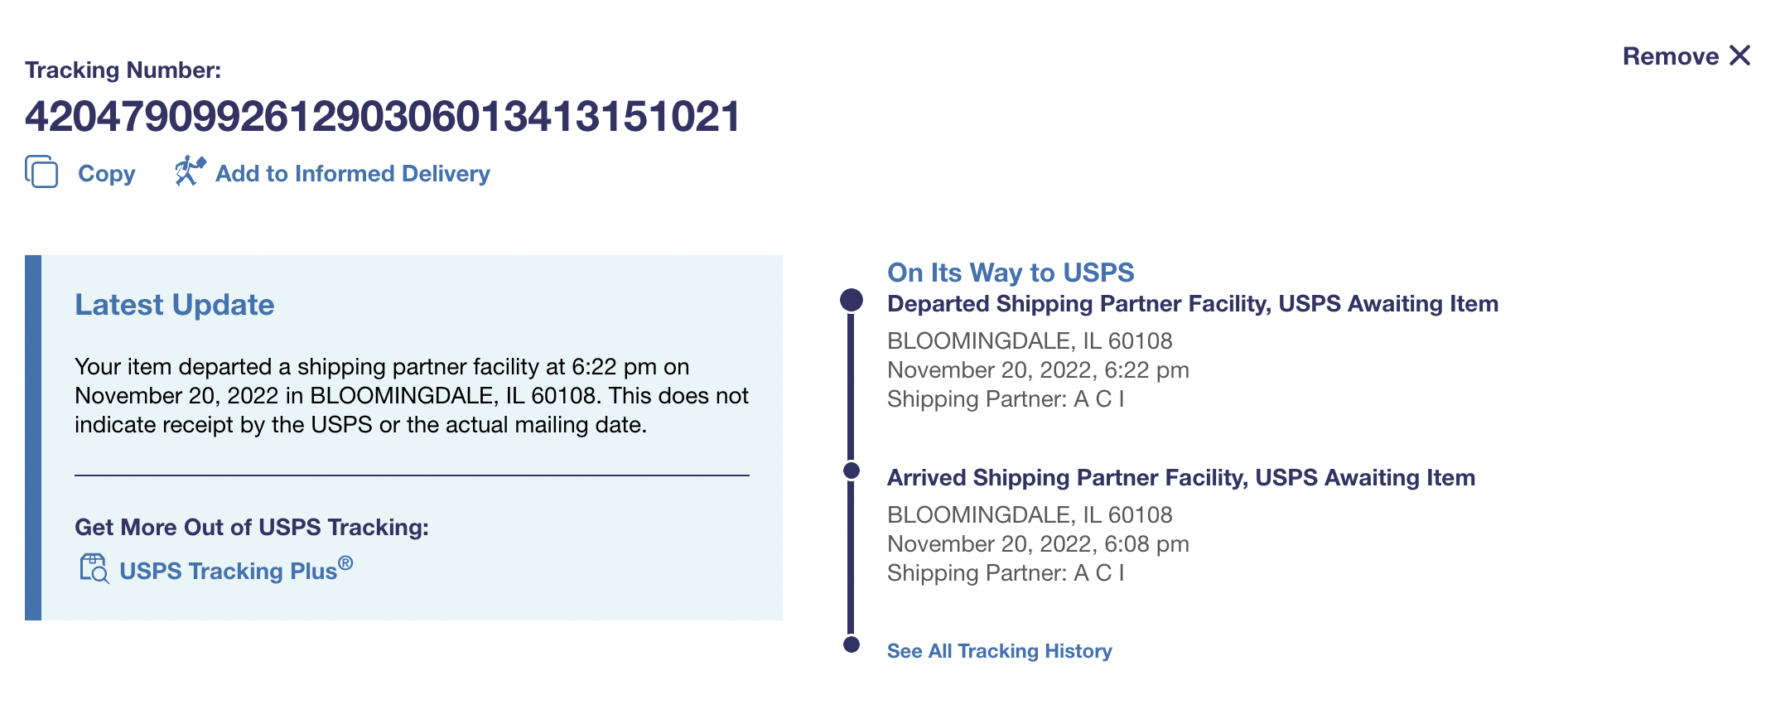
Task: Click the middle timeline dot for Arrived event
Action: tap(852, 471)
